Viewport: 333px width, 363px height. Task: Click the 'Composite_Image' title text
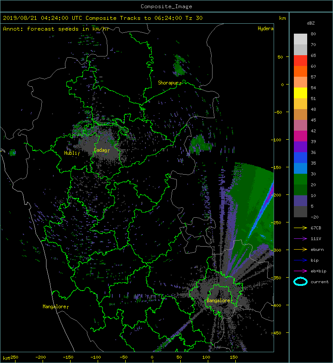click(x=166, y=6)
